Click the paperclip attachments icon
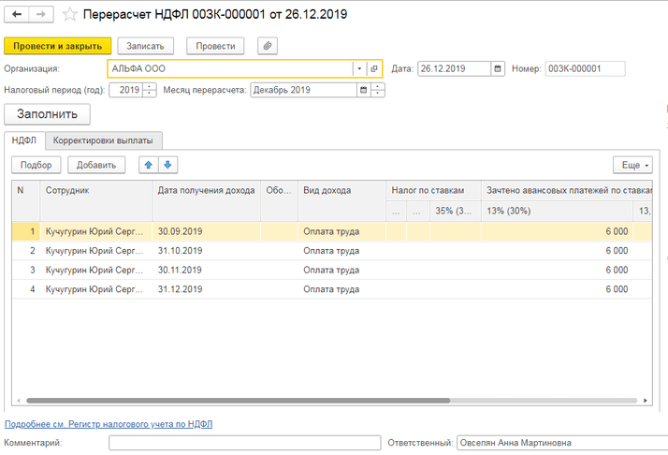The image size is (668, 455). 269,46
